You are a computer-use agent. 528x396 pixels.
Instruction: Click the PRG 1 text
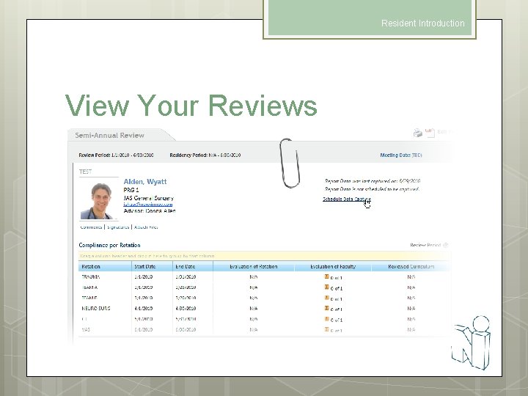pyautogui.click(x=131, y=190)
